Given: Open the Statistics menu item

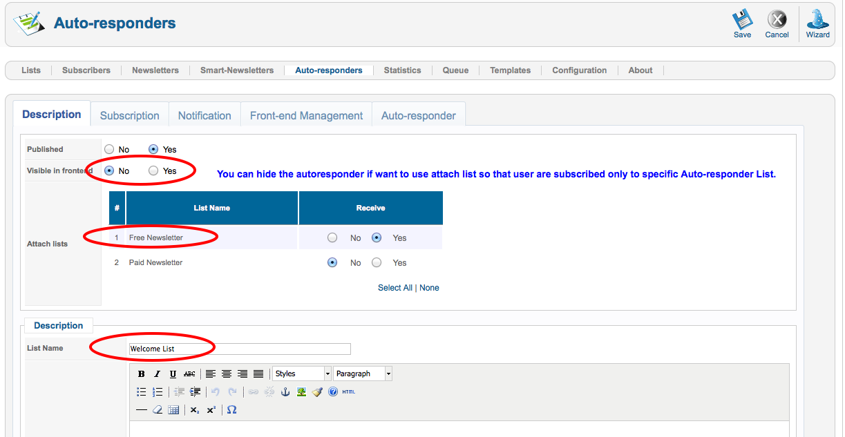Looking at the screenshot, I should pos(403,70).
